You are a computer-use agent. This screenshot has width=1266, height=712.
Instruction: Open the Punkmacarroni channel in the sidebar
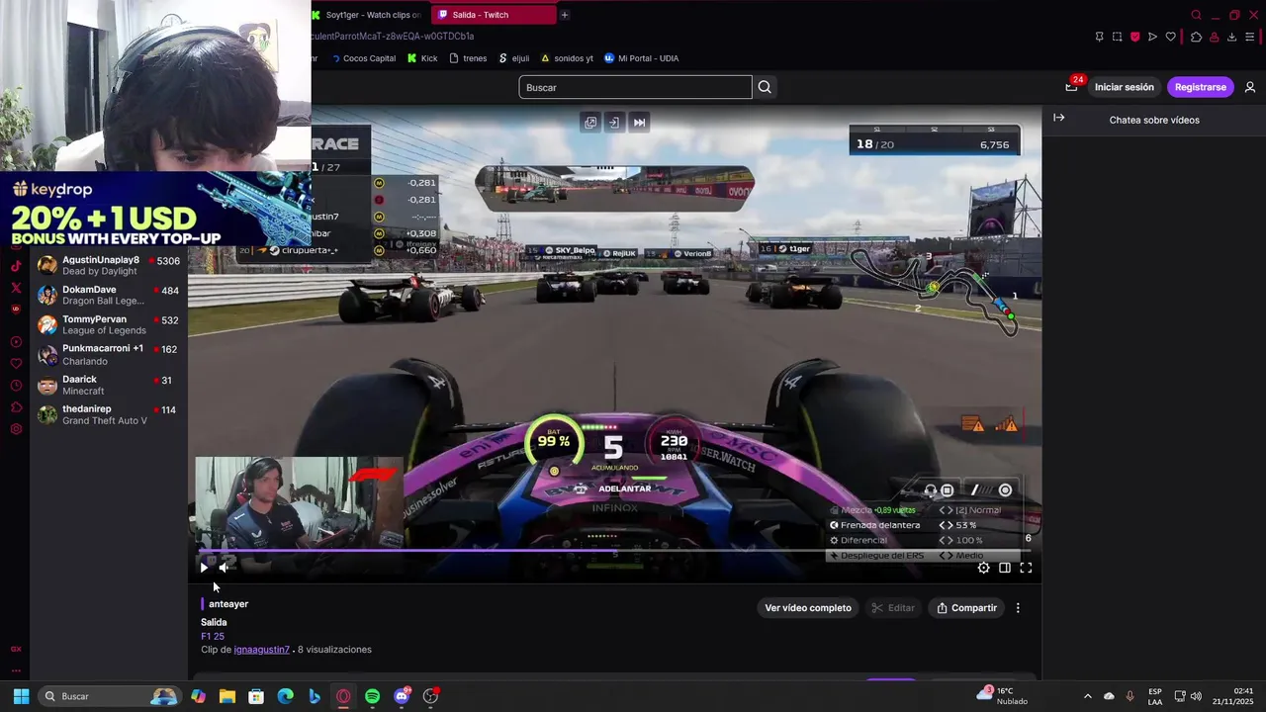(x=109, y=354)
